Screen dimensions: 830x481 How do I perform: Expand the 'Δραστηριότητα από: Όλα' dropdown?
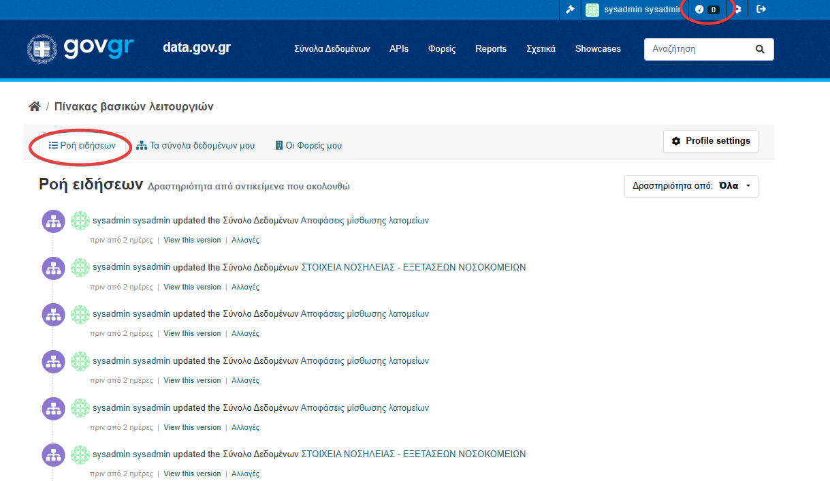tap(690, 186)
